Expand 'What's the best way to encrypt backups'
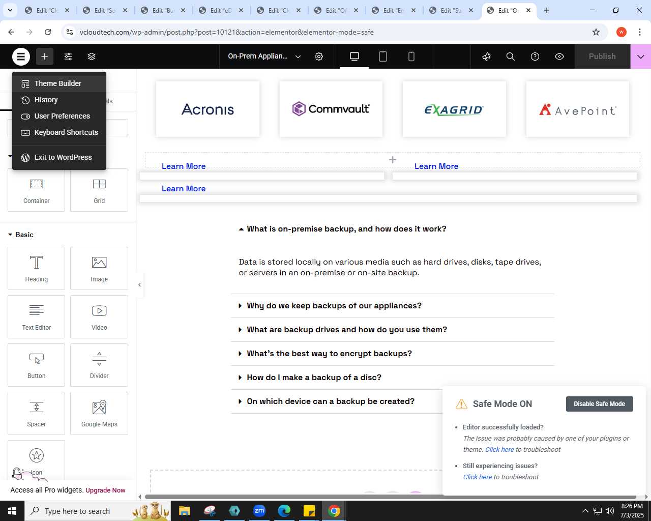 pos(393,354)
